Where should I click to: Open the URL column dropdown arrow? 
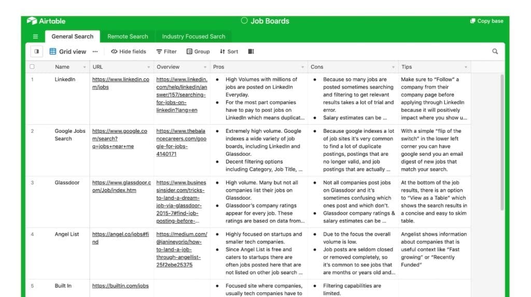point(149,67)
